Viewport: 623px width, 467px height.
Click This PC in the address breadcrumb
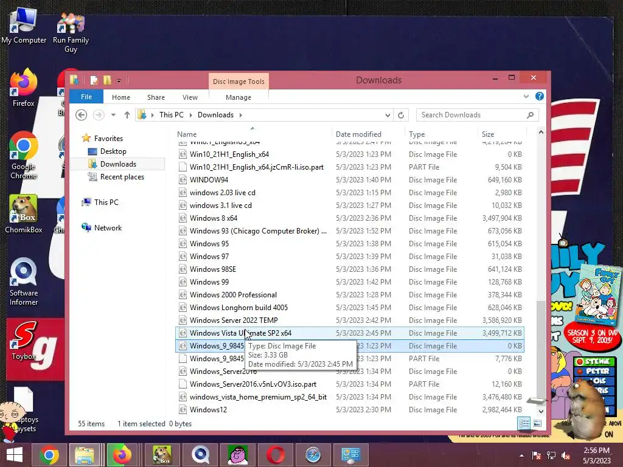coord(171,115)
